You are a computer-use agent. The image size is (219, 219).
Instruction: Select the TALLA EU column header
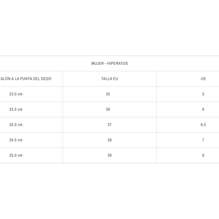(x=109, y=79)
